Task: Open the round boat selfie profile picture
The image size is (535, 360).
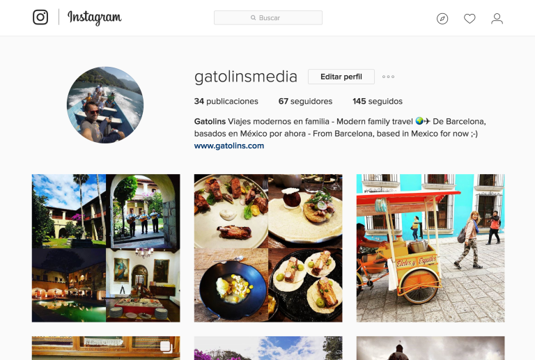Action: tap(105, 105)
